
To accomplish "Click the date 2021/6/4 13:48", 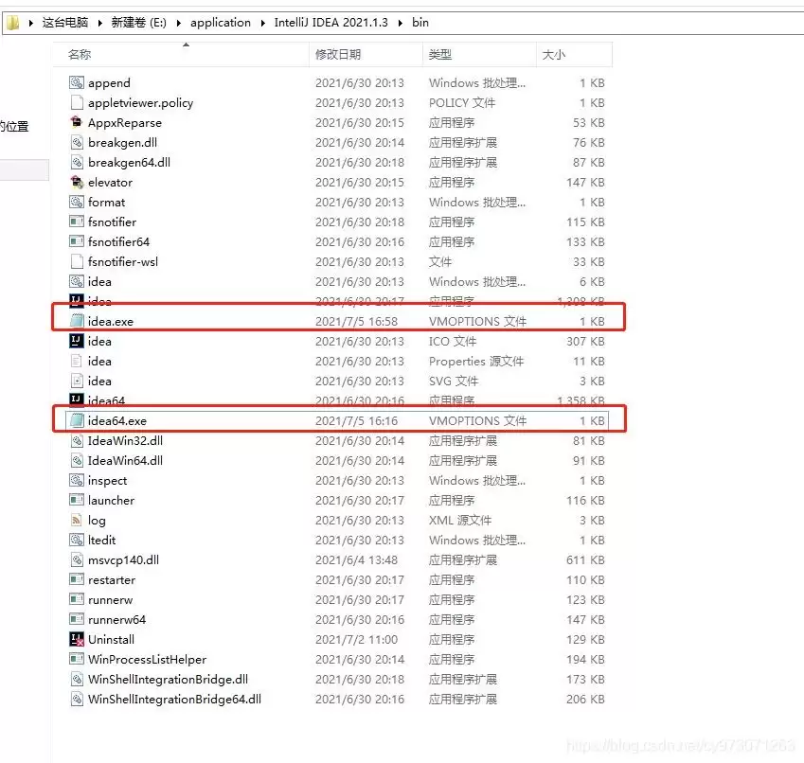I will (356, 560).
